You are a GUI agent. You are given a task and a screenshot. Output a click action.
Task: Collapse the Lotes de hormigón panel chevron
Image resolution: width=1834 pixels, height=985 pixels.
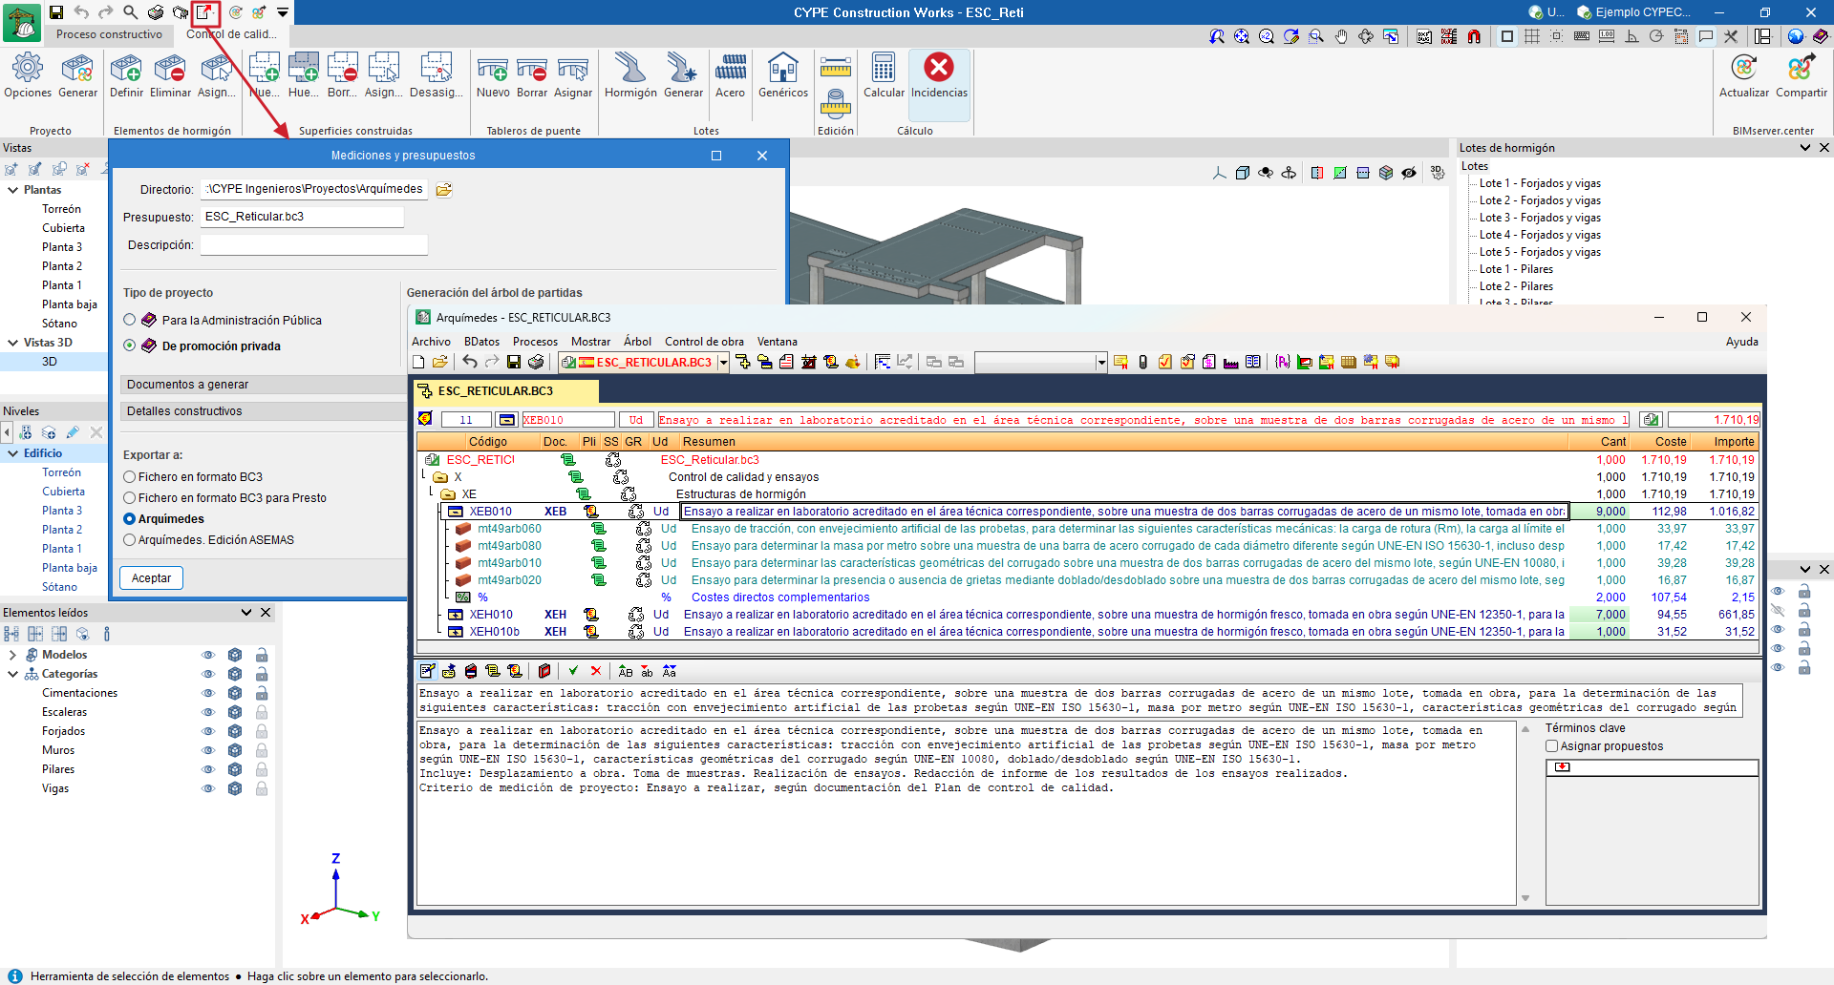coord(1805,148)
